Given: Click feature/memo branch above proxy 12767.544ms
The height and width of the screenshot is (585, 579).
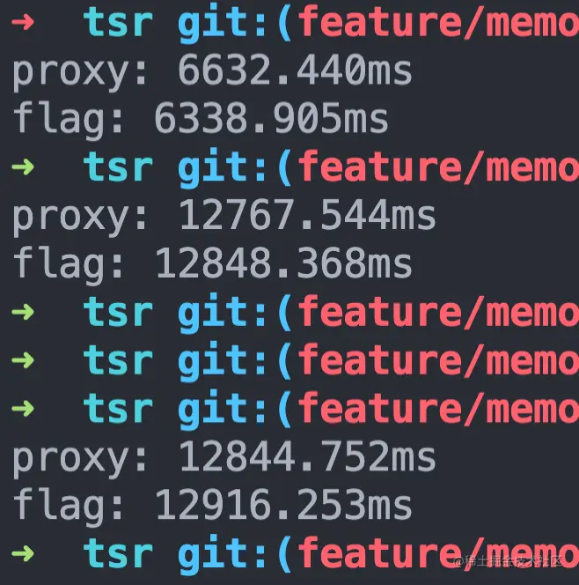Looking at the screenshot, I should pos(438,168).
